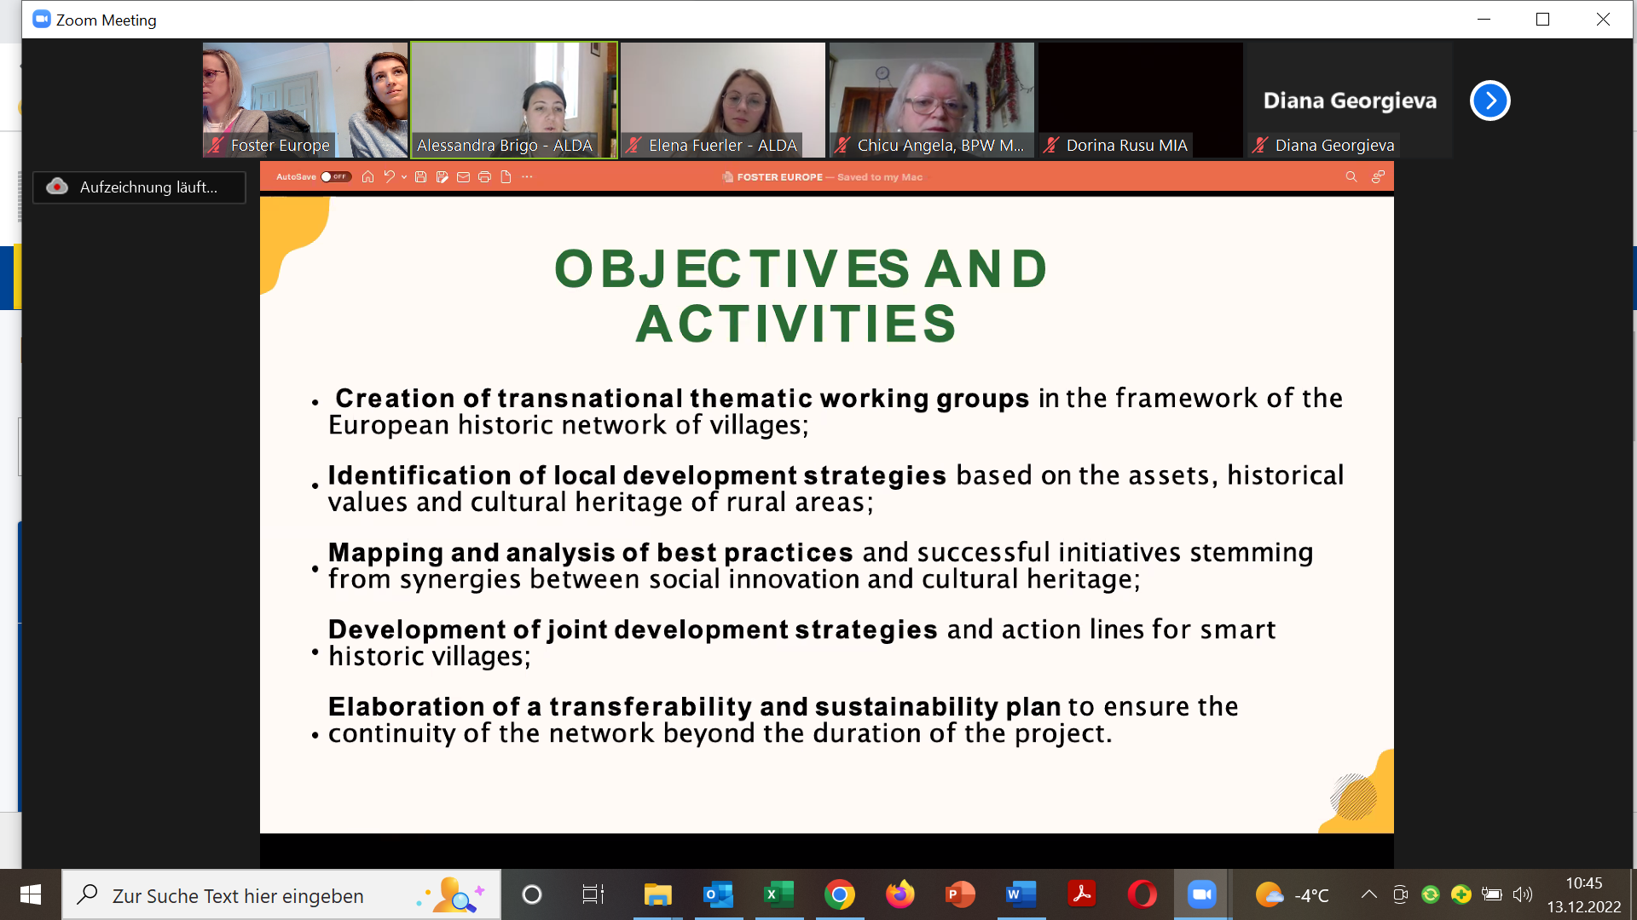
Task: Open Search using the magnifier icon
Action: tap(1351, 176)
